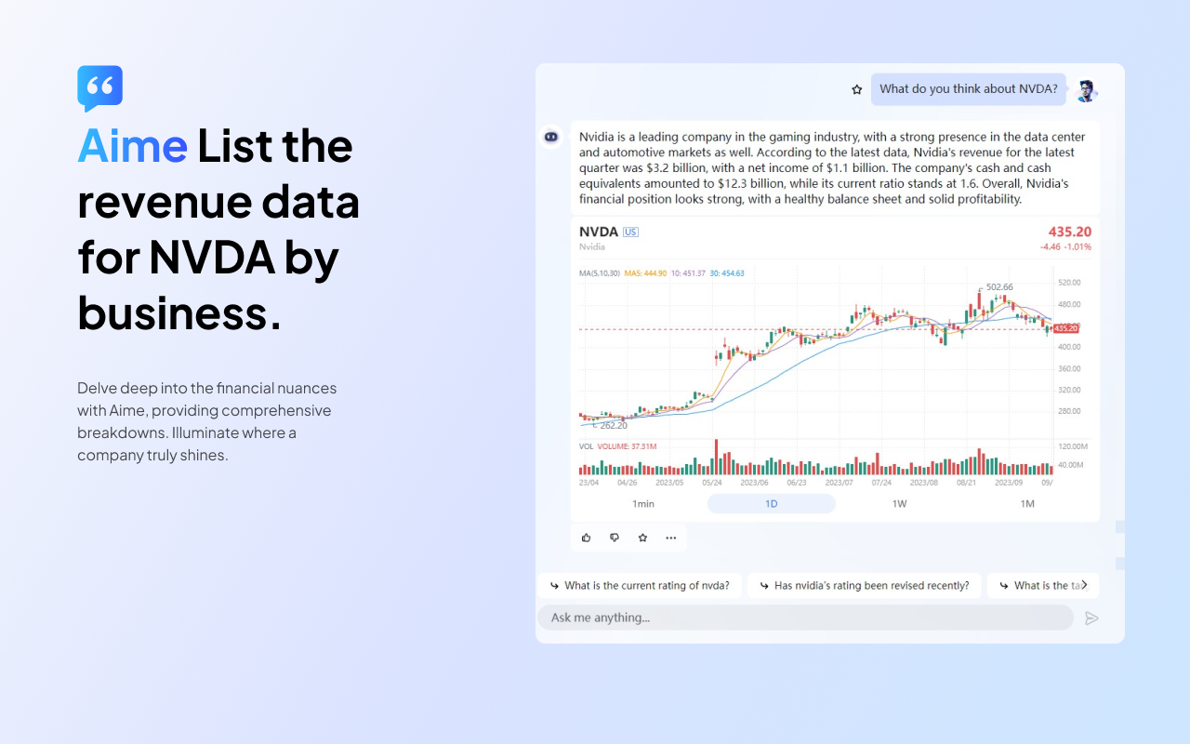Click the star icon beside the NVDA question
This screenshot has height=744, width=1190.
[x=857, y=89]
